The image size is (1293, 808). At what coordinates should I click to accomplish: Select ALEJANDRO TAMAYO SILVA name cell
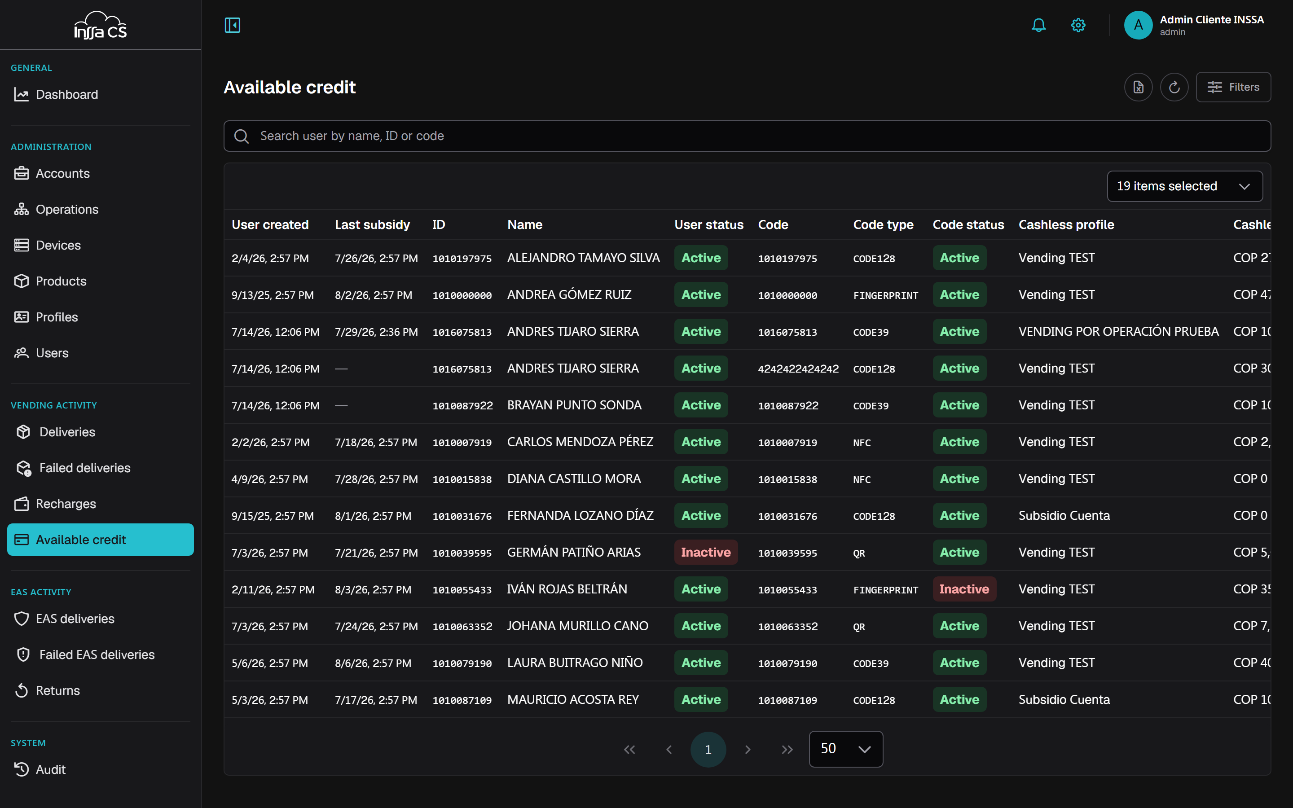583,258
